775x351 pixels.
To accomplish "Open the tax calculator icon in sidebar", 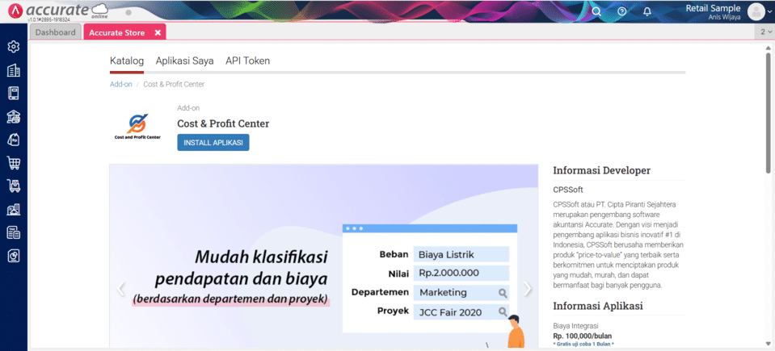I will (x=14, y=232).
